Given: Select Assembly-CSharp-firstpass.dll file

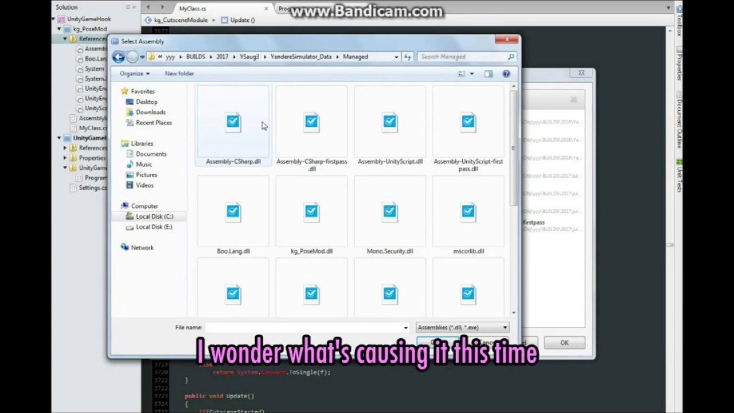Looking at the screenshot, I should 311,130.
